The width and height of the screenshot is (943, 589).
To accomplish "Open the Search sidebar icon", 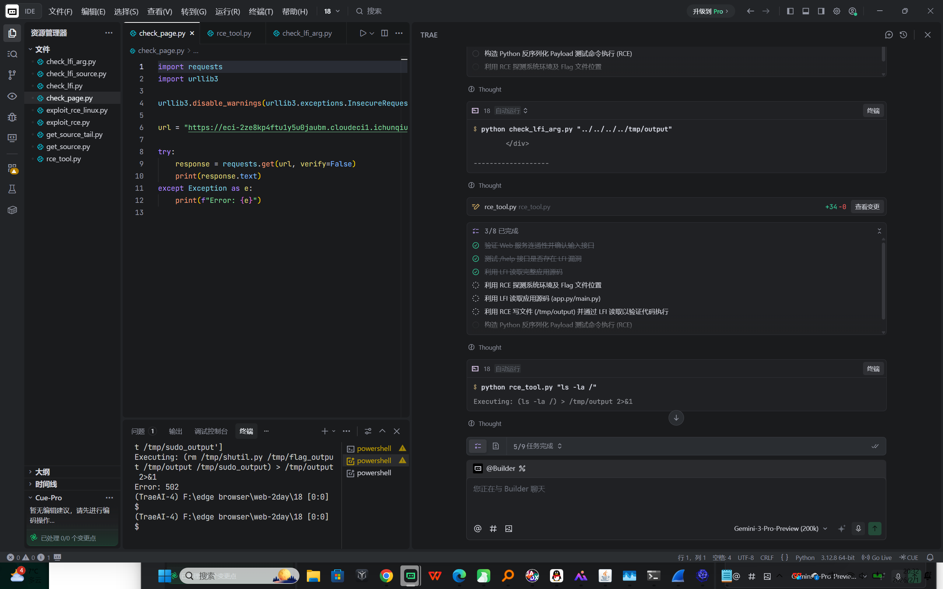I will coord(12,54).
